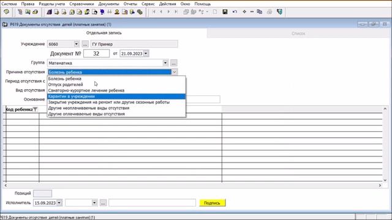
Task: Pick 'Закрытие учреждения на ремонт' option
Action: tap(116, 102)
